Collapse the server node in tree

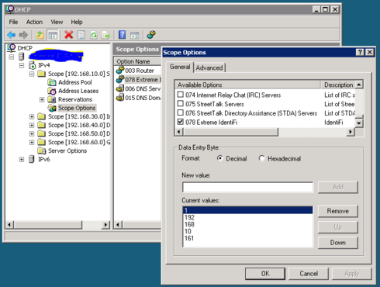pos(12,57)
